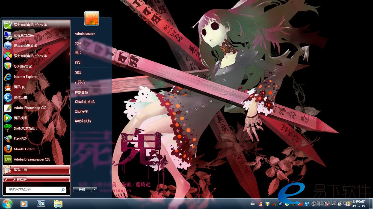Open Windows Explorer folder on taskbar
This screenshot has width=373, height=209.
[58, 204]
